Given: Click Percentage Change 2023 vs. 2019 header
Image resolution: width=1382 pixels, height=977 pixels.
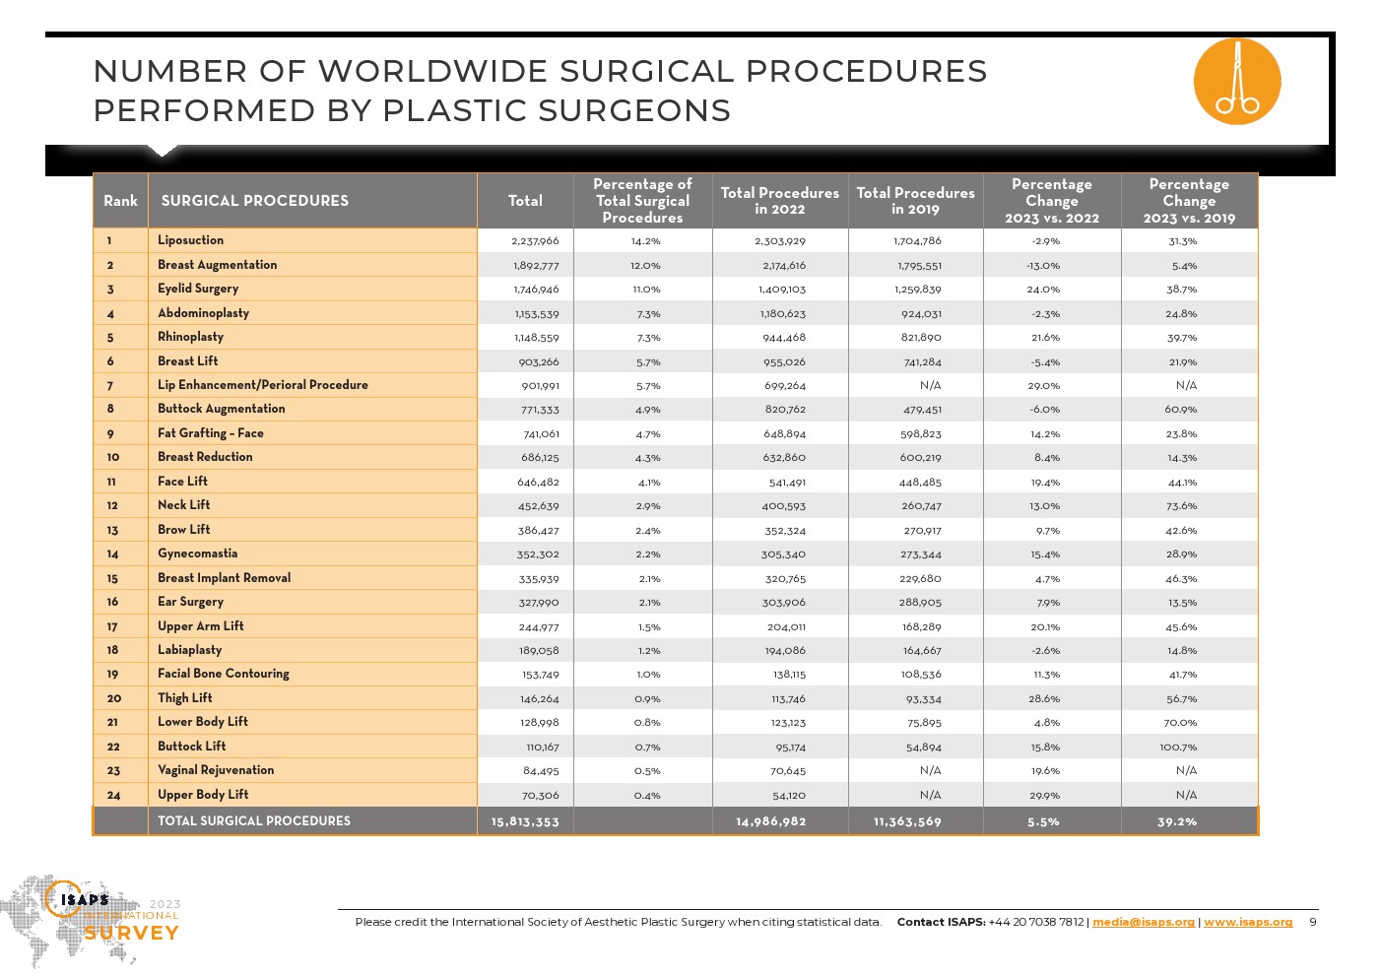Looking at the screenshot, I should point(1188,201).
